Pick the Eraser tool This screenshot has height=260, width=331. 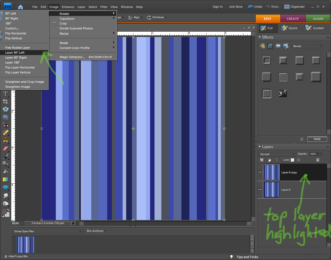(x=5, y=149)
